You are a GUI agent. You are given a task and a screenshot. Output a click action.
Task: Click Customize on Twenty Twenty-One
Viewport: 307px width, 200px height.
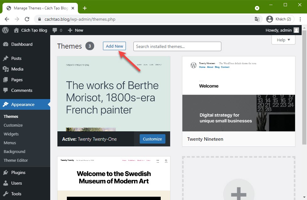(x=152, y=139)
